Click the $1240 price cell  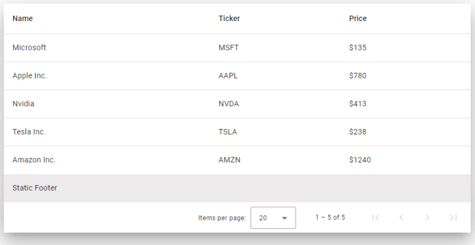pyautogui.click(x=360, y=160)
